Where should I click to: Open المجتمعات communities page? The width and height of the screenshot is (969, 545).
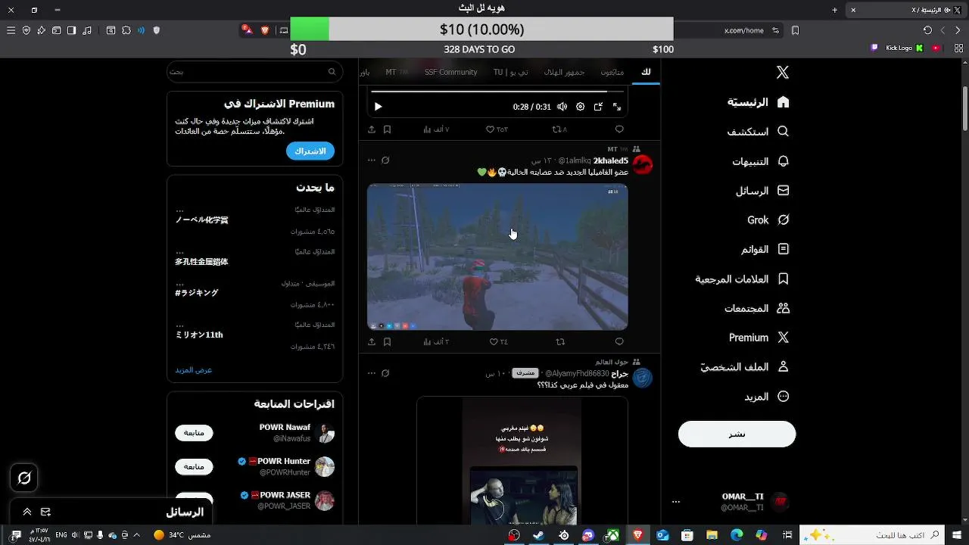coord(757,308)
